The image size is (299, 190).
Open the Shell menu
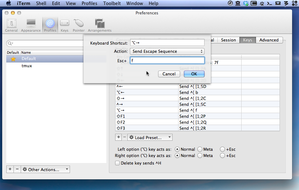click(41, 3)
